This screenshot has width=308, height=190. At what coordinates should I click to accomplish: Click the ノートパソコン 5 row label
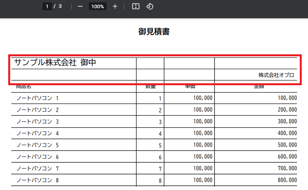pyautogui.click(x=38, y=145)
